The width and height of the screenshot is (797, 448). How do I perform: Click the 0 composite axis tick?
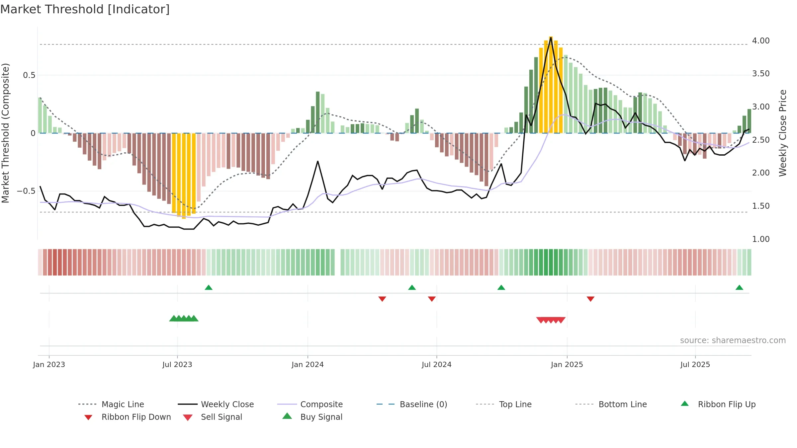pyautogui.click(x=33, y=133)
